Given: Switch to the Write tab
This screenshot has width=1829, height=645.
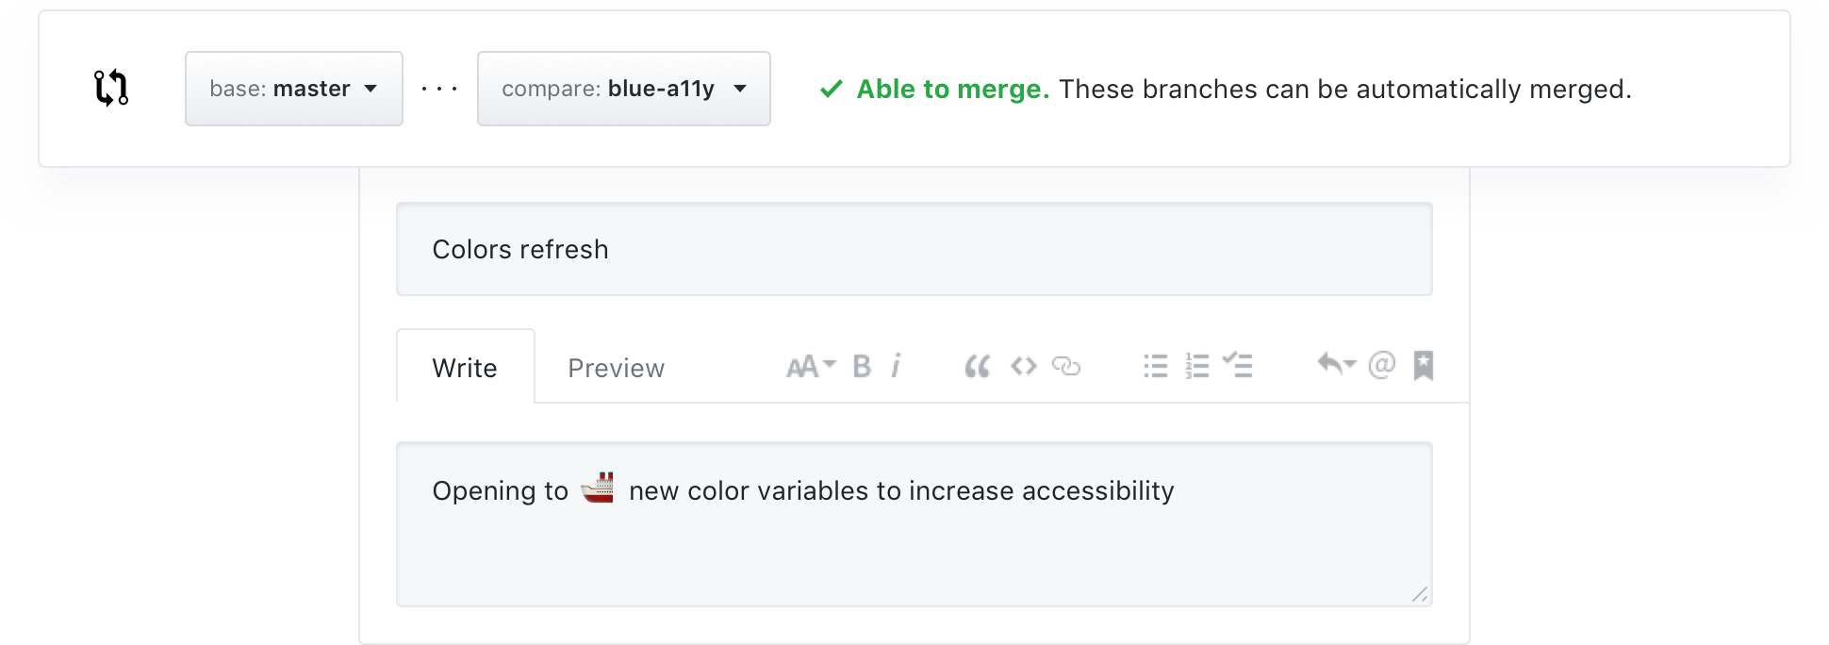Looking at the screenshot, I should [x=465, y=367].
